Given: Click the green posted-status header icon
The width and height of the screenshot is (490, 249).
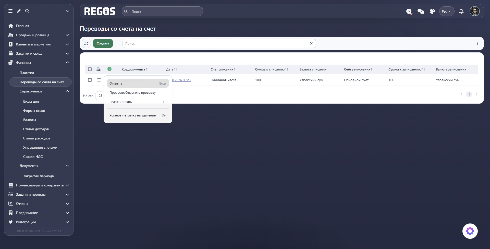Looking at the screenshot, I should pyautogui.click(x=109, y=69).
